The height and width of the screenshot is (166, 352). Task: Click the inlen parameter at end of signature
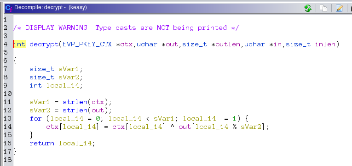pos(325,44)
